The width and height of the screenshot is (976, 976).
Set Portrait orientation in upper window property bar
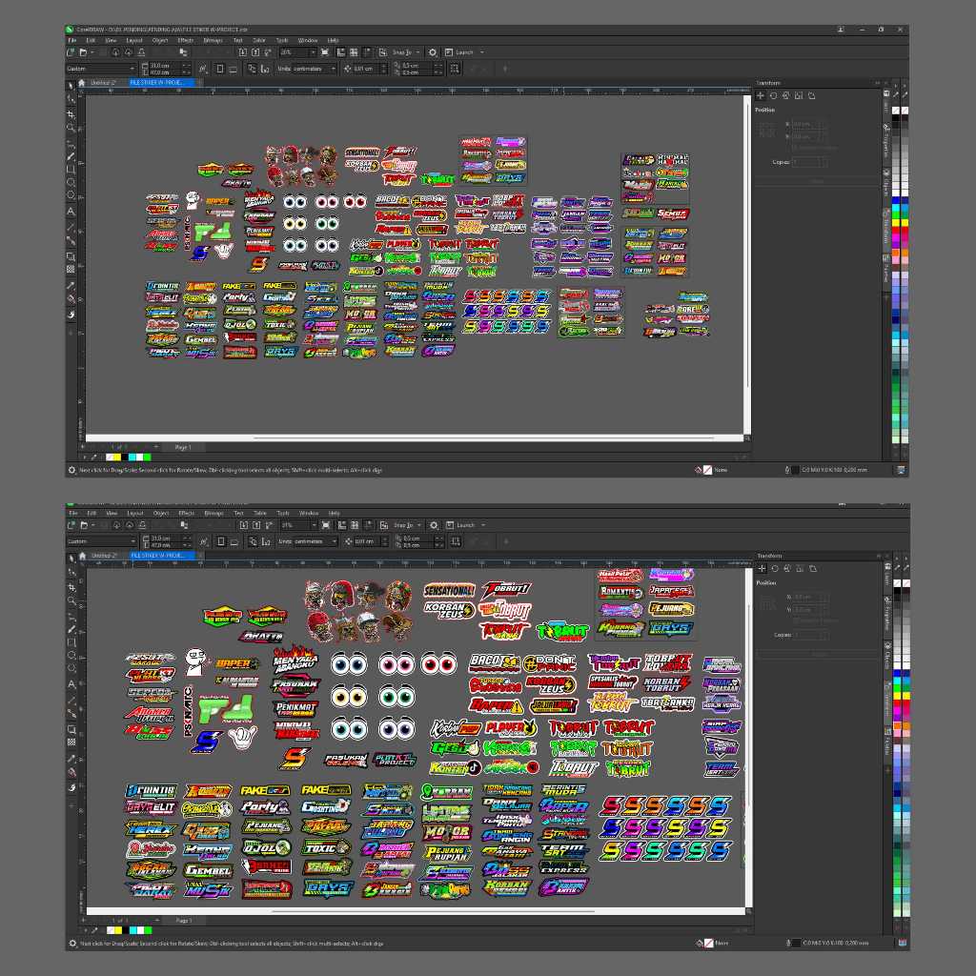[220, 69]
